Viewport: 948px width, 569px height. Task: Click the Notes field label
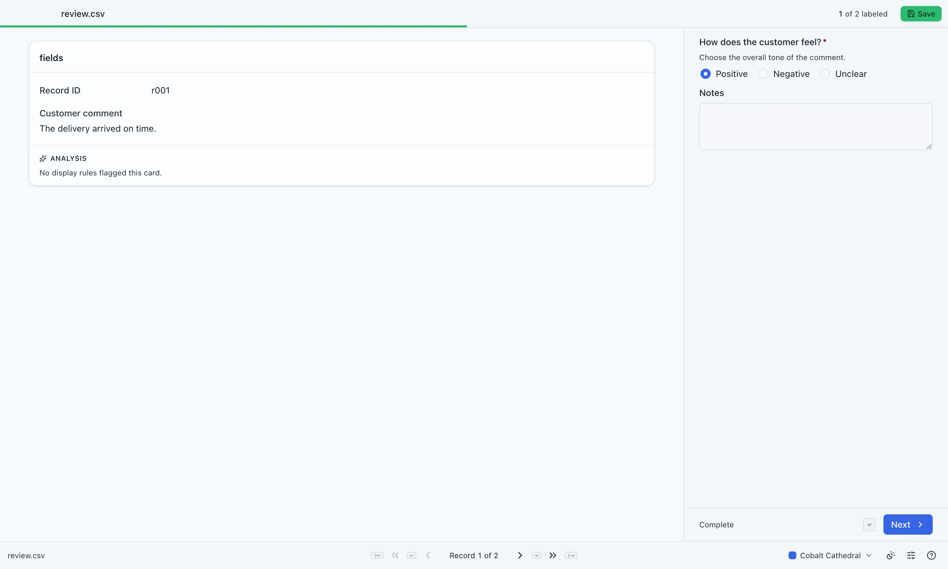tap(712, 93)
